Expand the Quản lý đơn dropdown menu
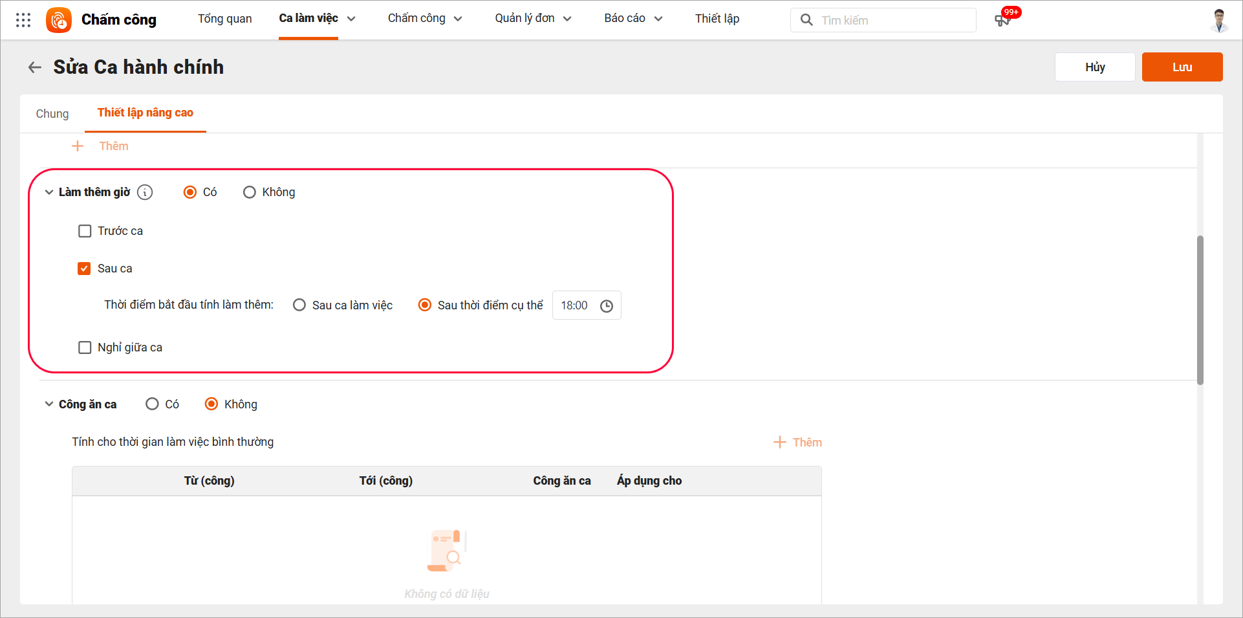The width and height of the screenshot is (1243, 618). click(x=533, y=19)
